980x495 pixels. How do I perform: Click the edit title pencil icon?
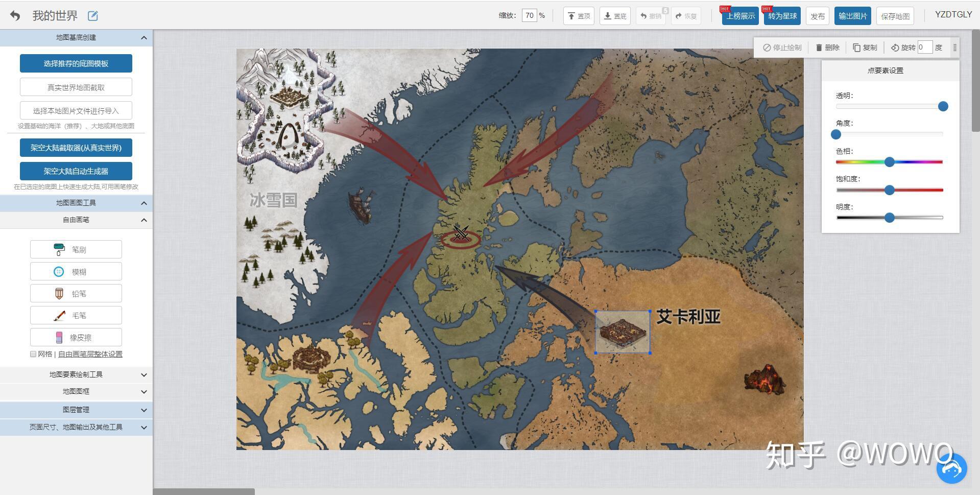tap(93, 16)
